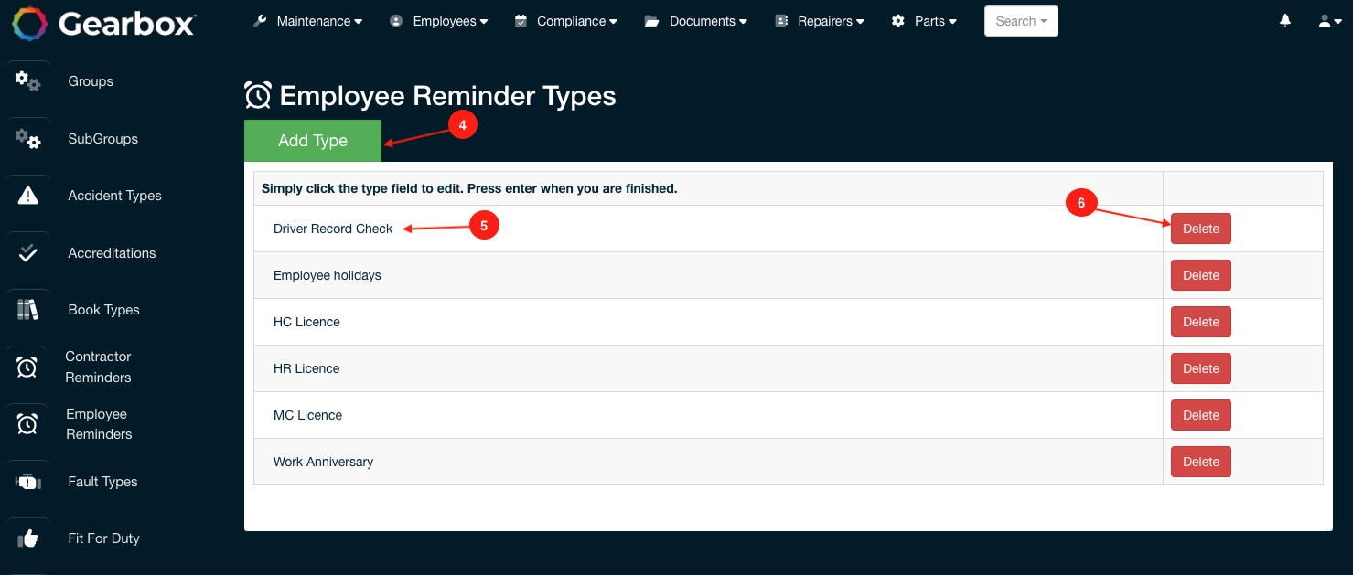Click the Fit For Duty thumbs-up icon

[x=27, y=538]
